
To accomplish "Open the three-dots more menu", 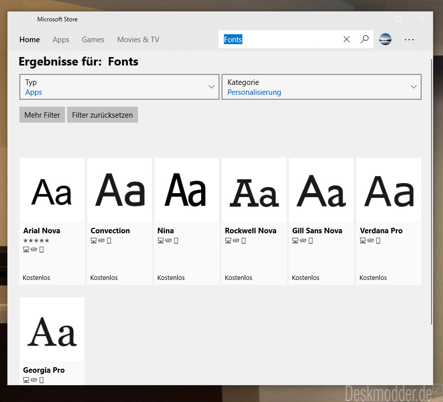I will click(409, 40).
